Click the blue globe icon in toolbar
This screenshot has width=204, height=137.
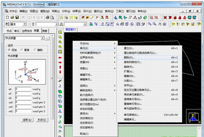pyautogui.click(x=165, y=24)
